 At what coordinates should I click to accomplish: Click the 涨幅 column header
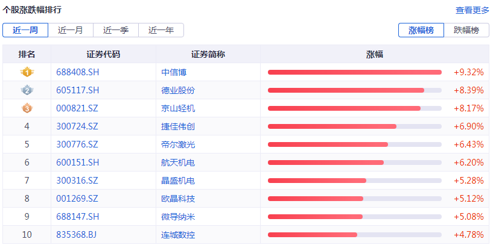[x=375, y=54]
